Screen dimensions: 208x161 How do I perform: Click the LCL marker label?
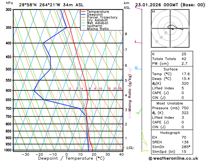130,148
